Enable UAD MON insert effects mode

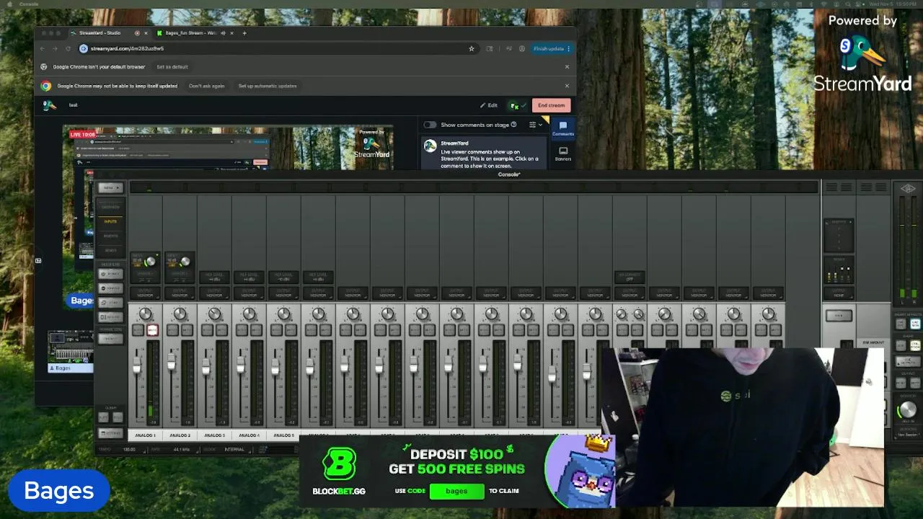click(x=915, y=324)
